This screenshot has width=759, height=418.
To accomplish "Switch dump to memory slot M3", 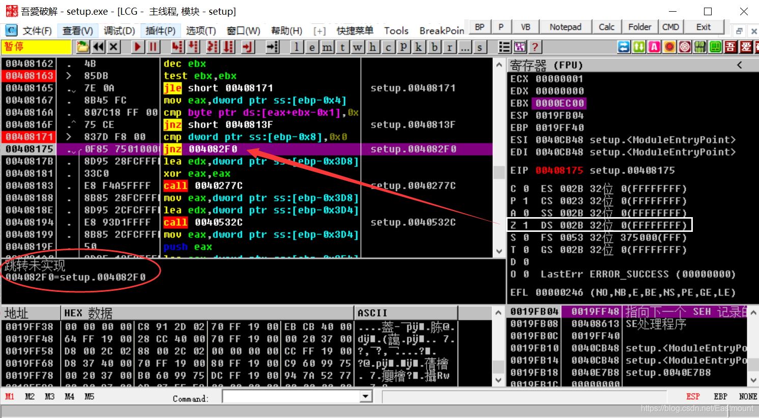I will tap(49, 397).
